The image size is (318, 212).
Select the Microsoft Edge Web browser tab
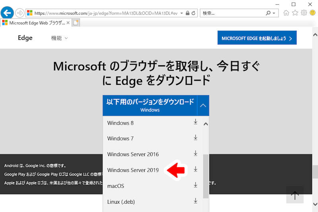pos(36,23)
